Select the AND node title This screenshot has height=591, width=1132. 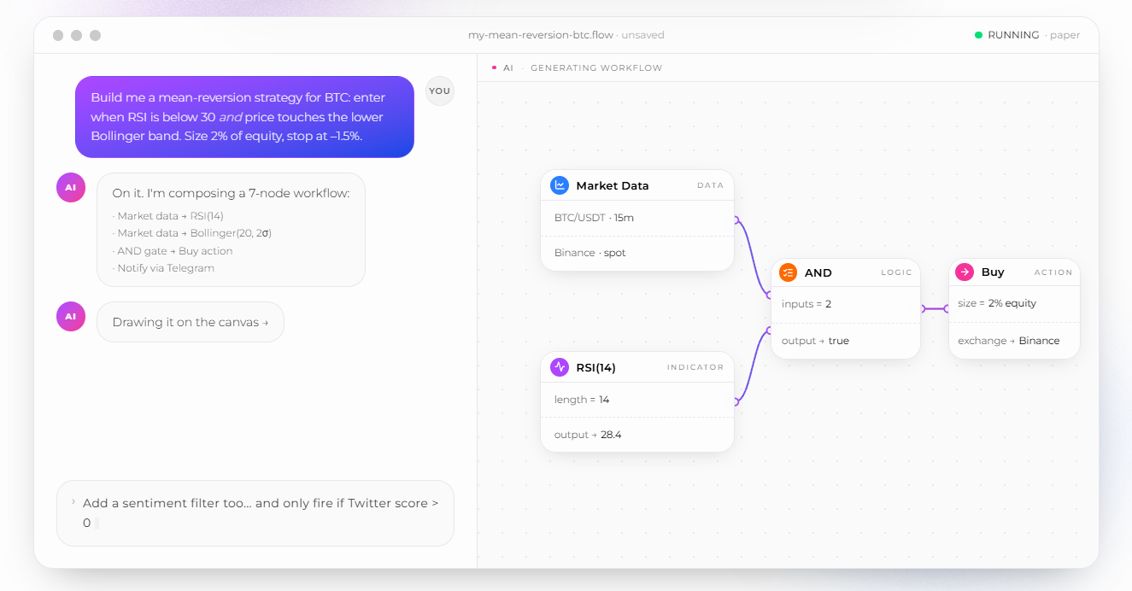coord(818,272)
